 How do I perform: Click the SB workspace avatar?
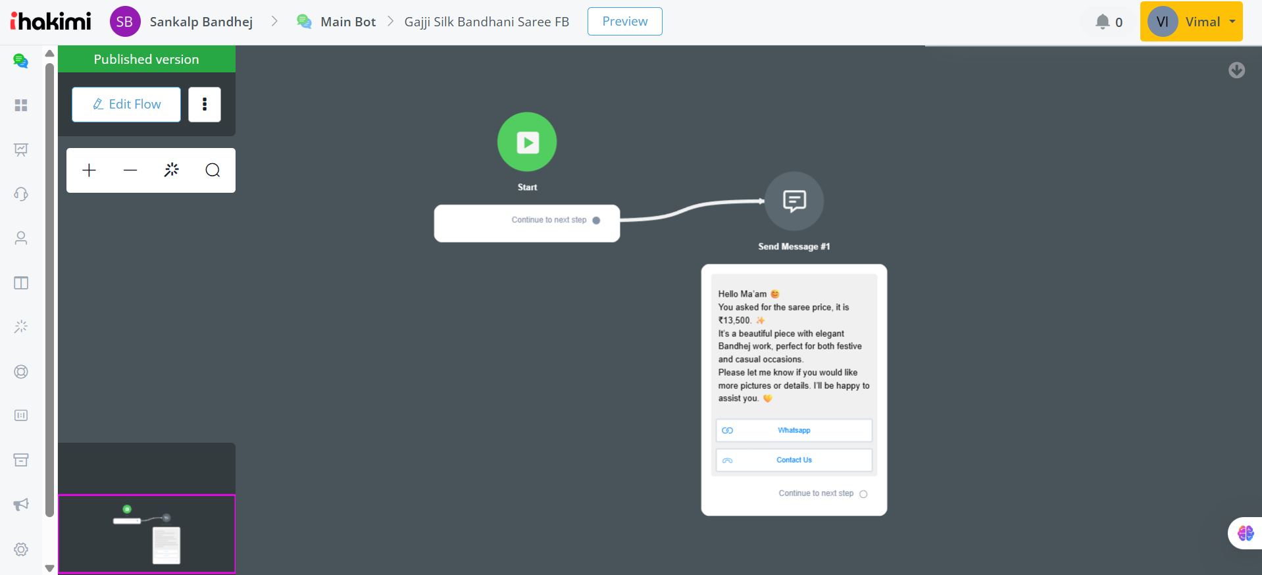tap(125, 22)
